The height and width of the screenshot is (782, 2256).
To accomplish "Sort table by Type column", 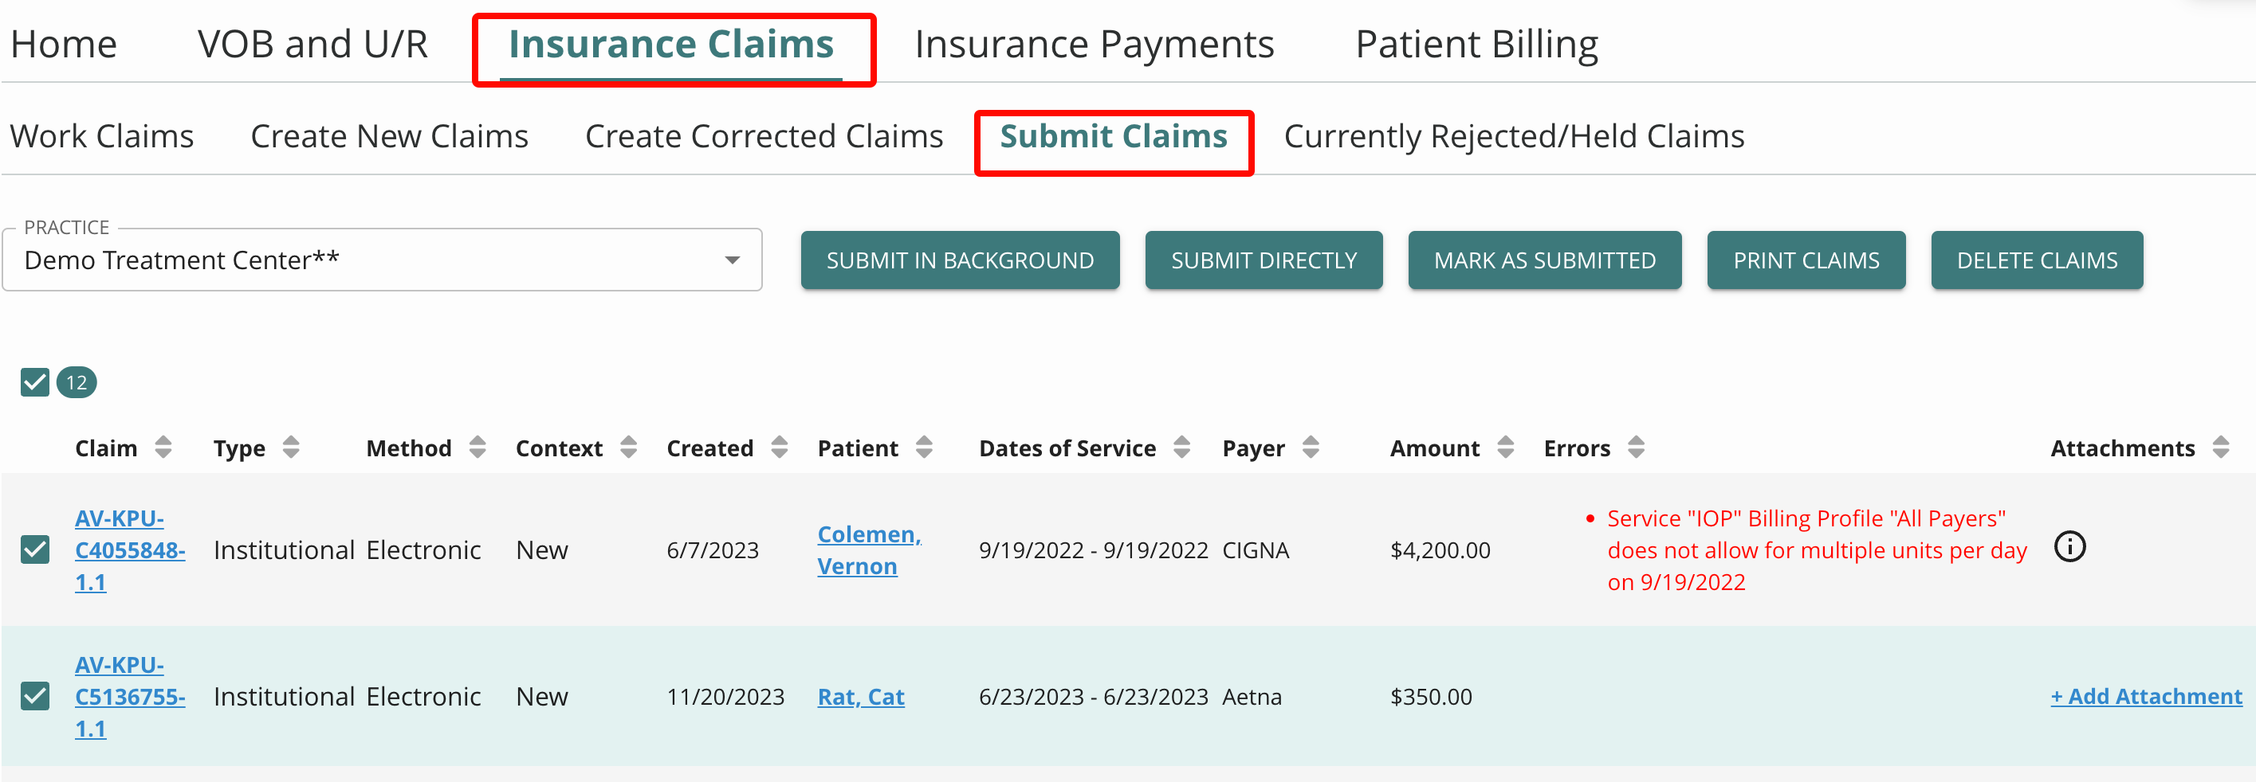I will pyautogui.click(x=291, y=447).
